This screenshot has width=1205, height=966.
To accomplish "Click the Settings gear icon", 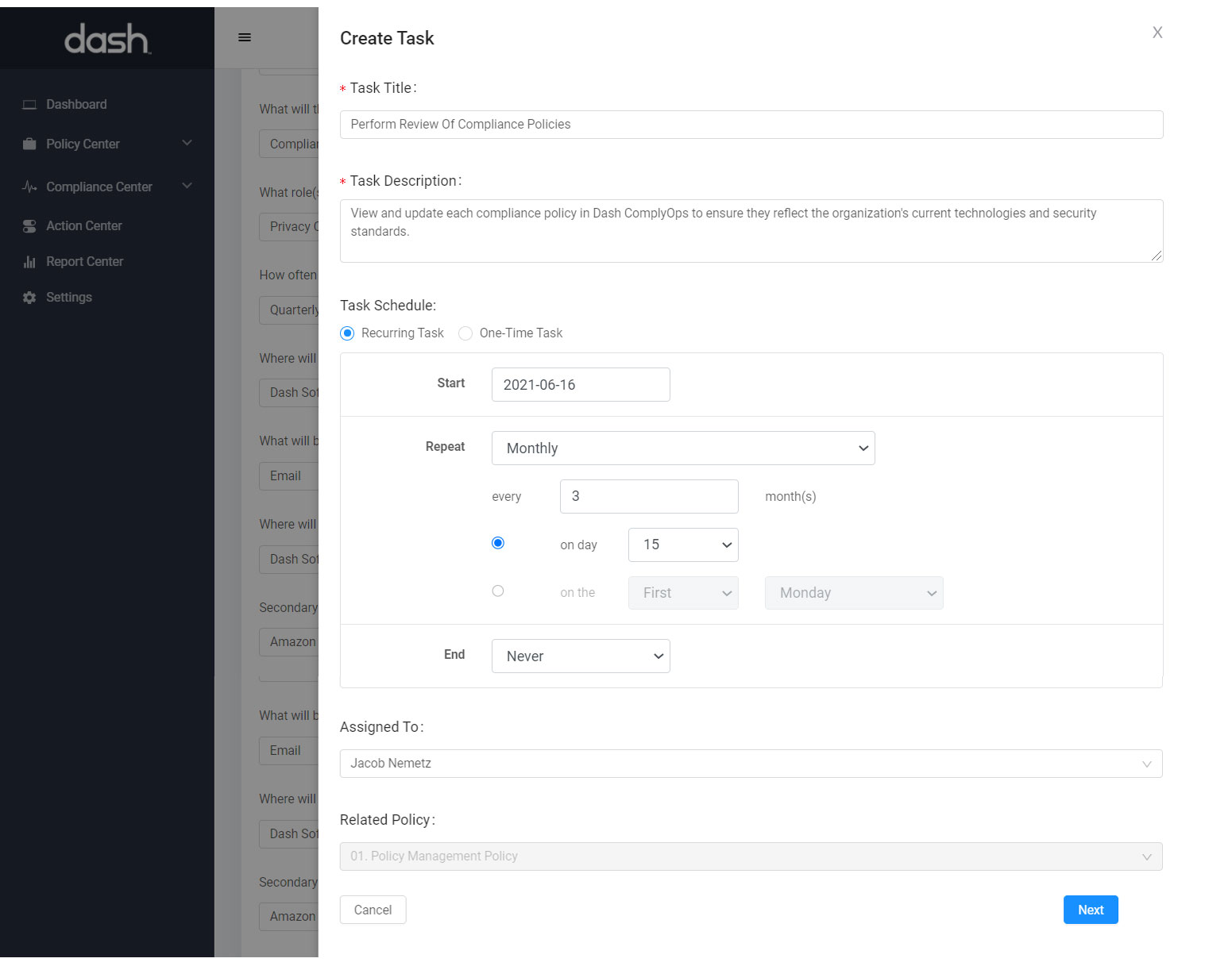I will [x=29, y=298].
